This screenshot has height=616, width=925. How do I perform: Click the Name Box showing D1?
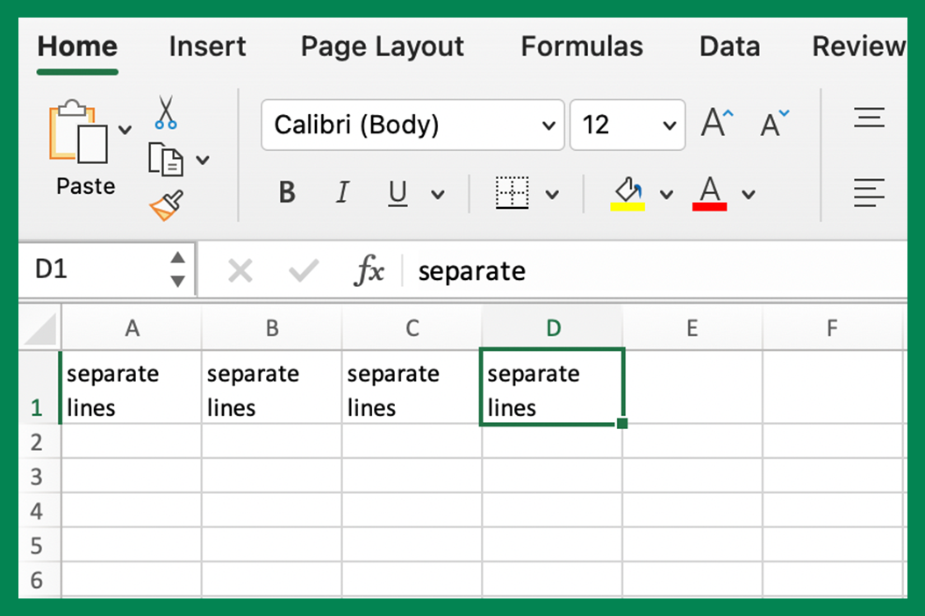click(x=88, y=269)
